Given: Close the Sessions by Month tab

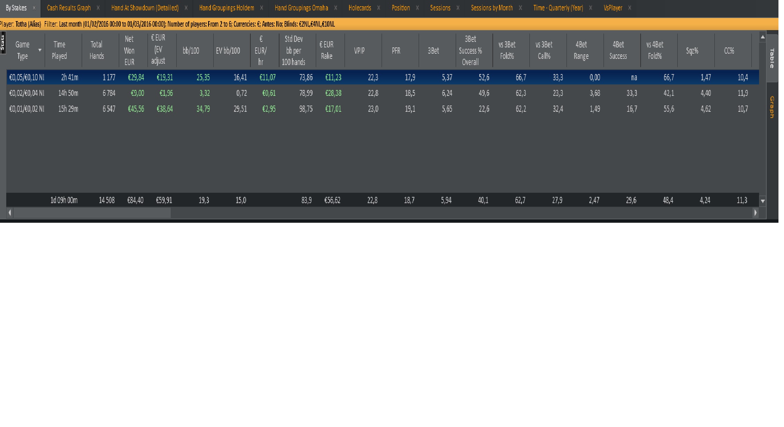Looking at the screenshot, I should tap(520, 8).
